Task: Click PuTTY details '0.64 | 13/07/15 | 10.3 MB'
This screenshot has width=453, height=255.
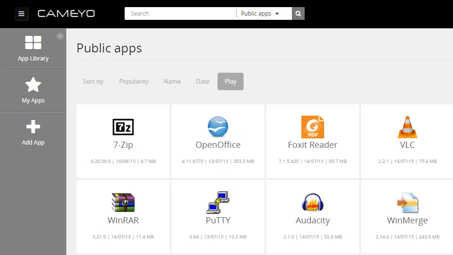Action: coord(218,237)
